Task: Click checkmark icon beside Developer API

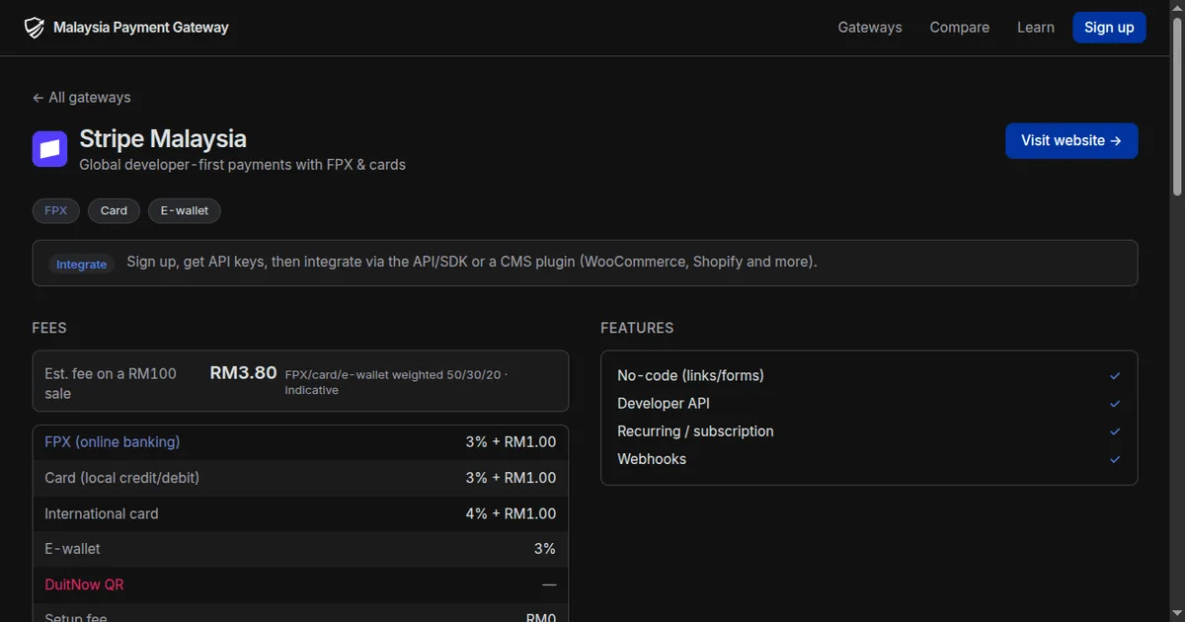Action: [1115, 404]
